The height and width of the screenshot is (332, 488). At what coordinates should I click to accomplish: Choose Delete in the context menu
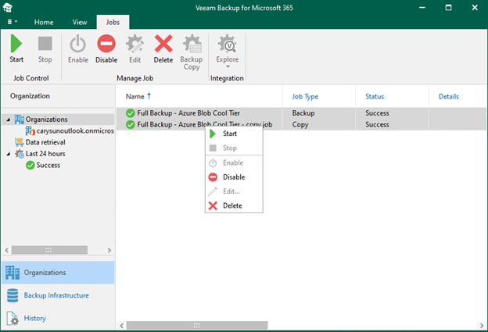point(234,205)
